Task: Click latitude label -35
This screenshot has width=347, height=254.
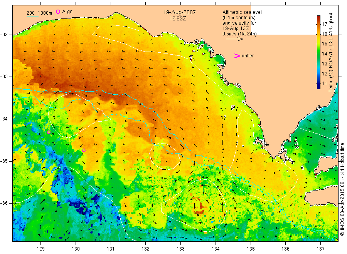Action: coord(4,161)
